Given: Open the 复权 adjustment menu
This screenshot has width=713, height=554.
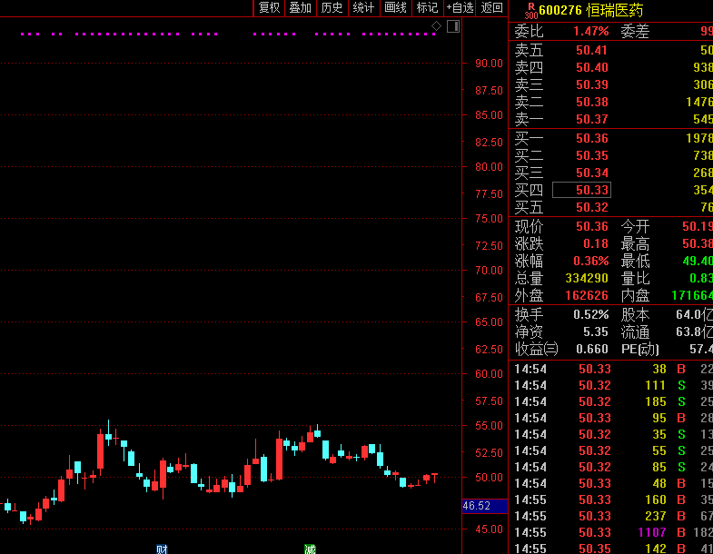Looking at the screenshot, I should tap(269, 8).
